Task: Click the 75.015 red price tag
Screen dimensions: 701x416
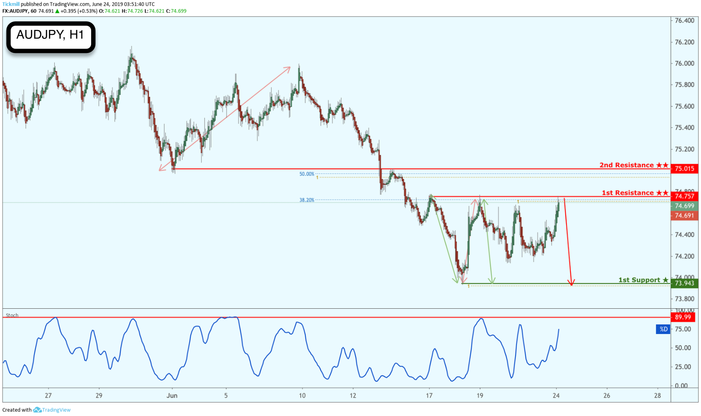Action: pyautogui.click(x=684, y=168)
